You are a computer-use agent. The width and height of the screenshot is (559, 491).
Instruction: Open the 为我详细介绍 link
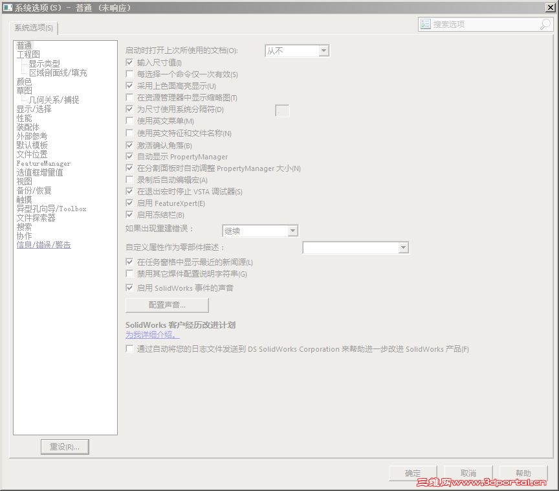pyautogui.click(x=152, y=335)
